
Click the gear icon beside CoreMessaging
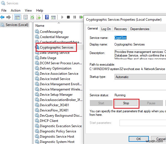[x=37, y=31]
